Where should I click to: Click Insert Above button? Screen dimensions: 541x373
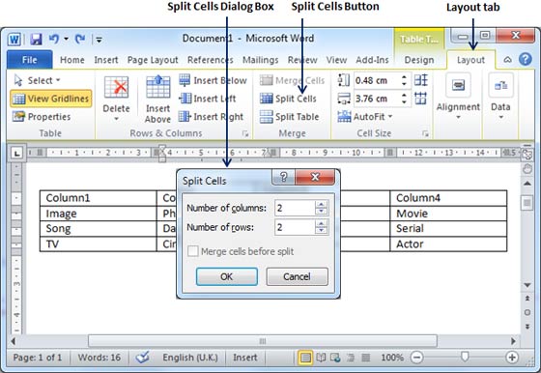(x=157, y=99)
